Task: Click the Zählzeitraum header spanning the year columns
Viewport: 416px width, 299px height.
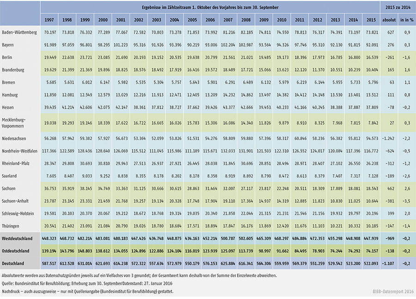Action: click(210, 8)
